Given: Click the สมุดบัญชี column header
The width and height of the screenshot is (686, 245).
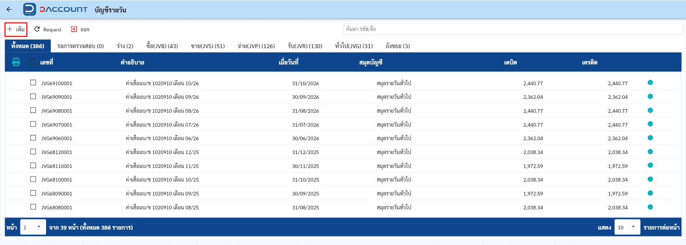Looking at the screenshot, I should 371,62.
